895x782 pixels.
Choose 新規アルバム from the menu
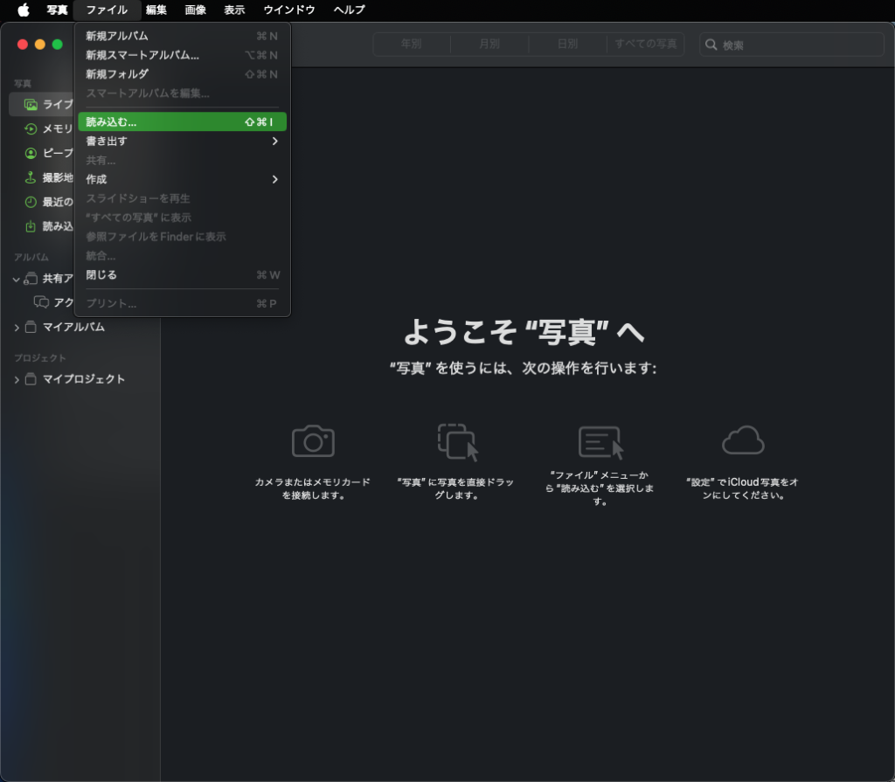tap(182, 36)
